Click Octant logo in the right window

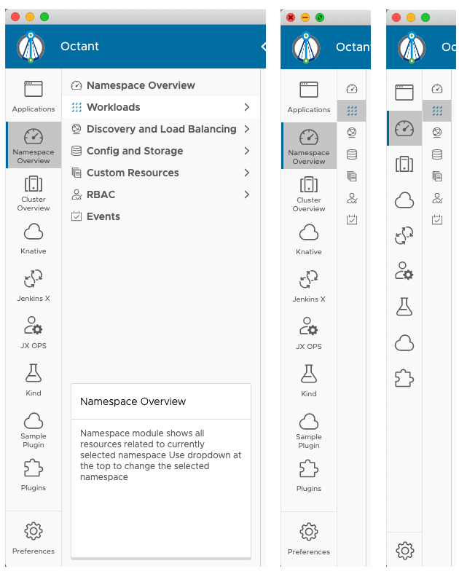(x=412, y=47)
